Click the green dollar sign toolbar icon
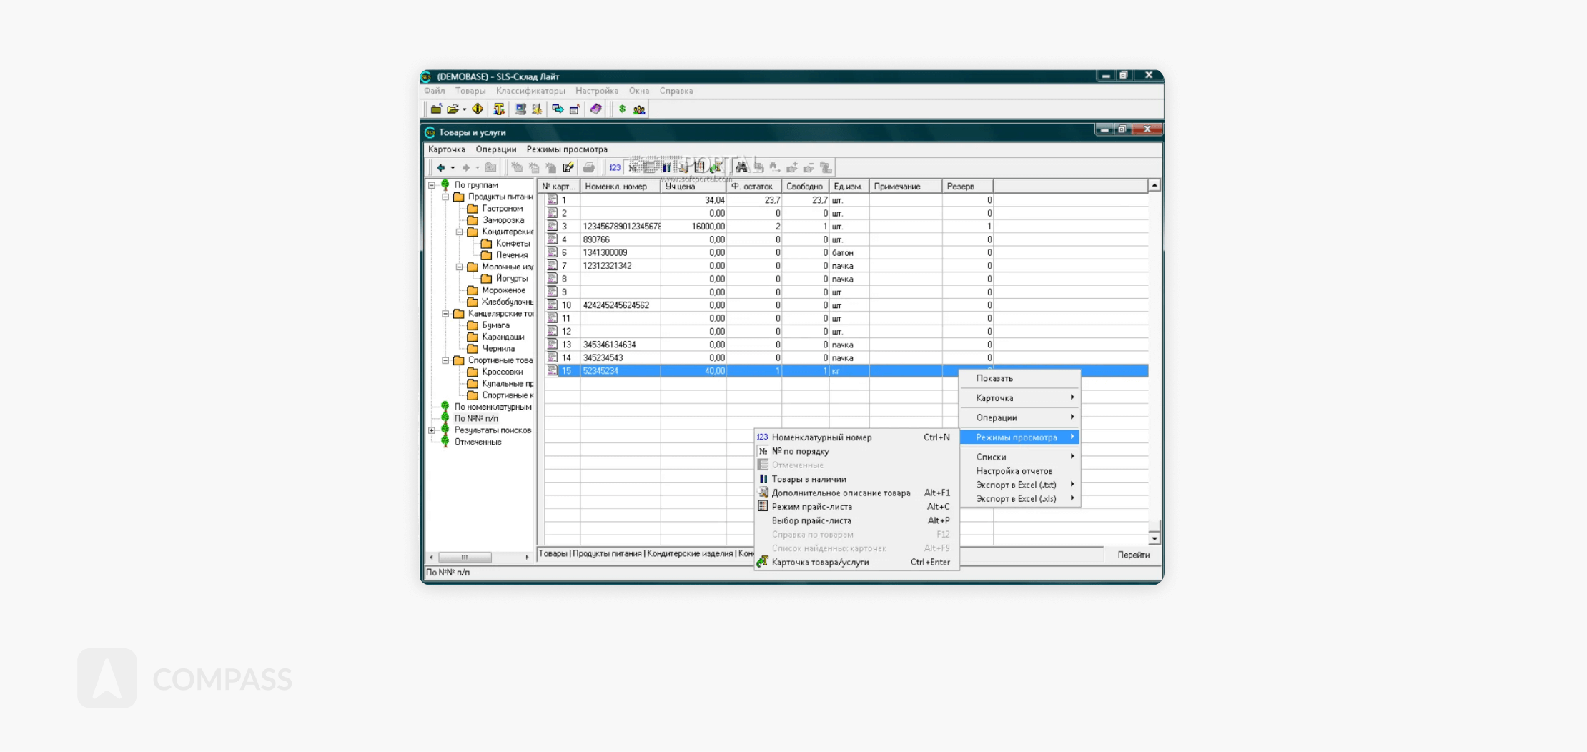The height and width of the screenshot is (752, 1587). pos(622,109)
